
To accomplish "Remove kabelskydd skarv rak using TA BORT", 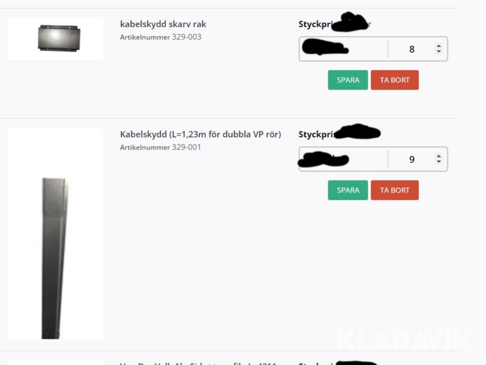I will click(x=395, y=80).
